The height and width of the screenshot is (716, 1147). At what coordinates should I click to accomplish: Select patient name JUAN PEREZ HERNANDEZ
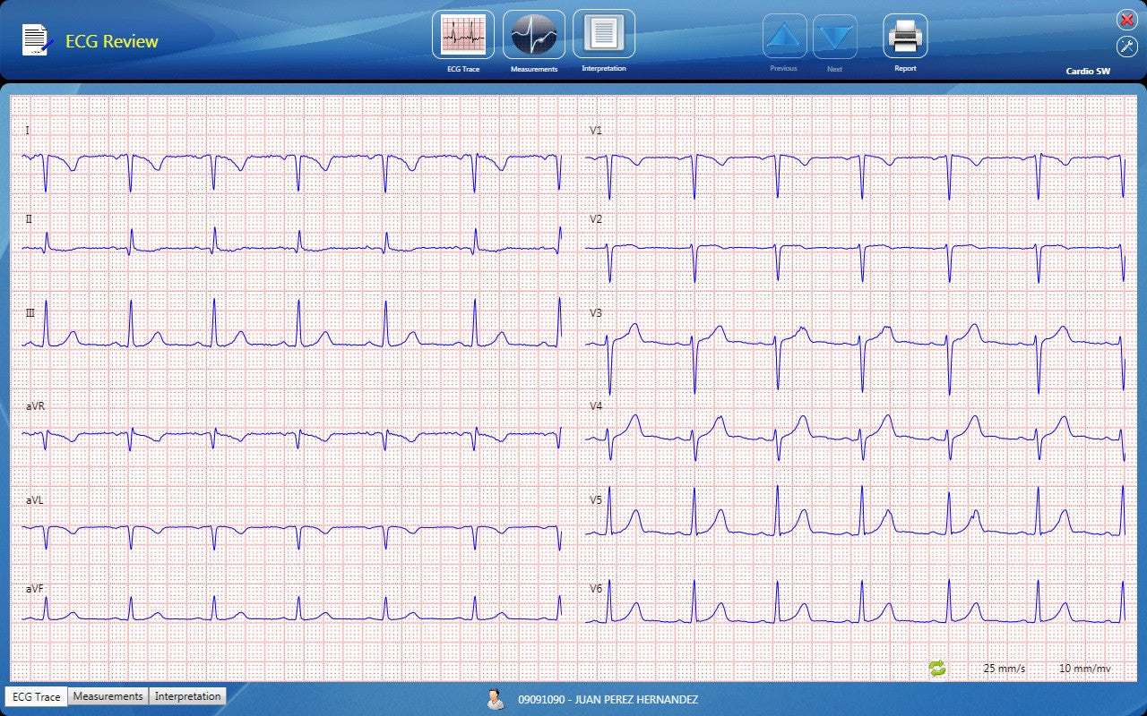[608, 700]
